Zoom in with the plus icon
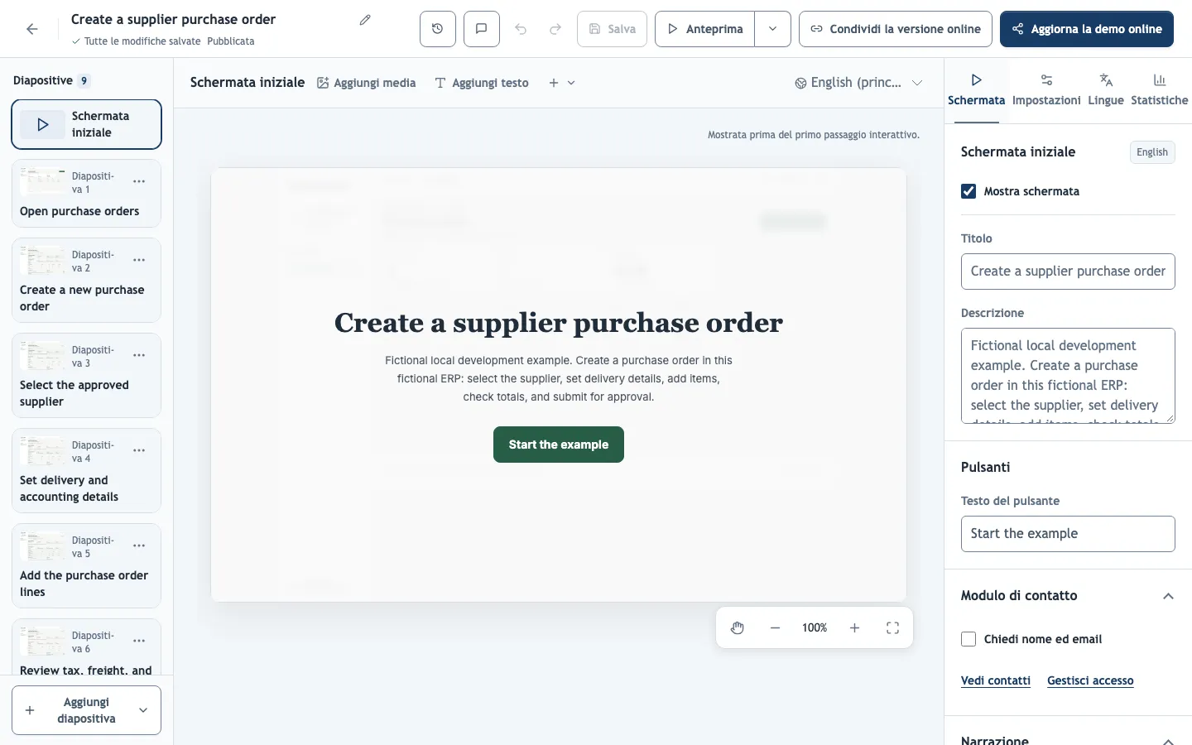Image resolution: width=1192 pixels, height=745 pixels. click(x=854, y=627)
